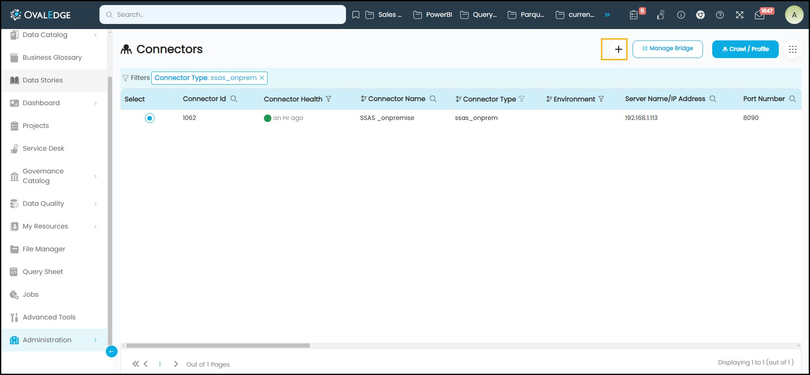Click the thumbs-up endorsement icon in header
Image resolution: width=810 pixels, height=375 pixels.
(661, 15)
